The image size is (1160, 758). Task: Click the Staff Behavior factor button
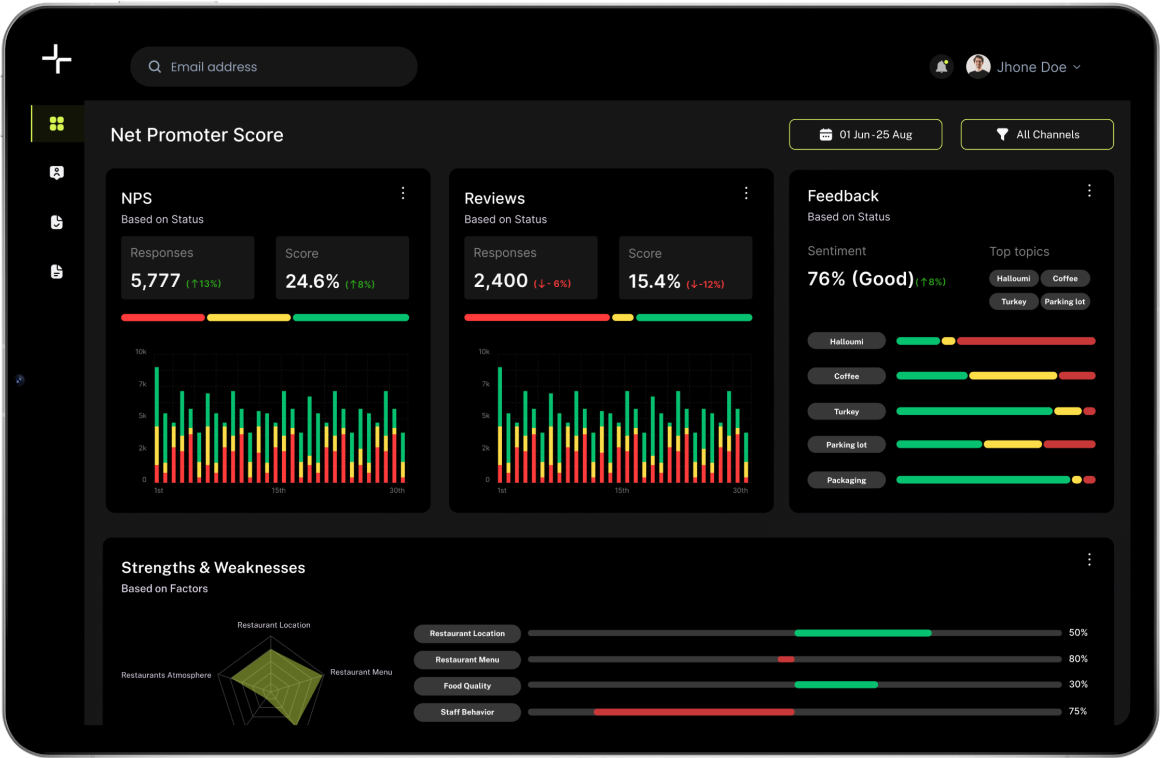[x=467, y=712]
